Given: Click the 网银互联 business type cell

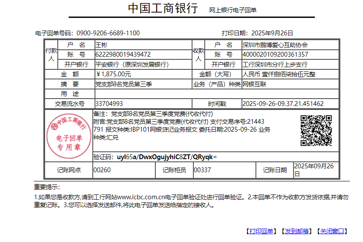Looking at the screenshot, I should pyautogui.click(x=254, y=84).
